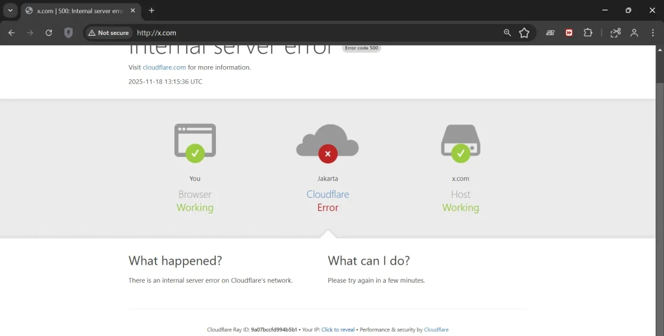Select the x.com 500 Internal server error tab
This screenshot has height=336, width=664.
80,11
